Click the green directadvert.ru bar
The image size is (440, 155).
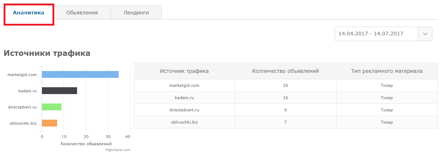(x=52, y=107)
